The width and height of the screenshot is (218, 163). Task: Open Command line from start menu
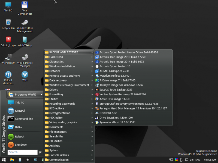[x=25, y=119]
